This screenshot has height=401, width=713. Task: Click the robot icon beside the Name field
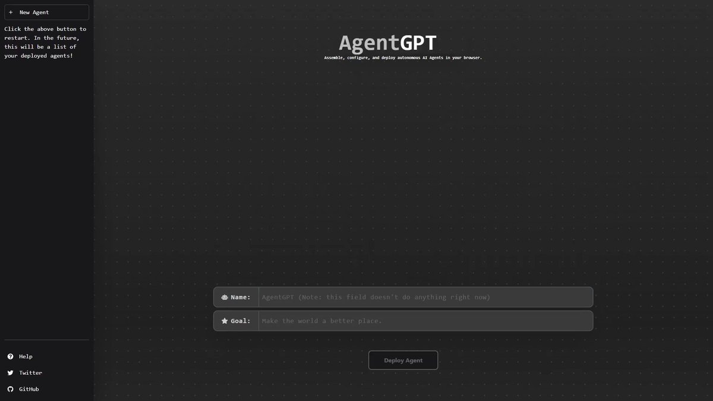(224, 297)
